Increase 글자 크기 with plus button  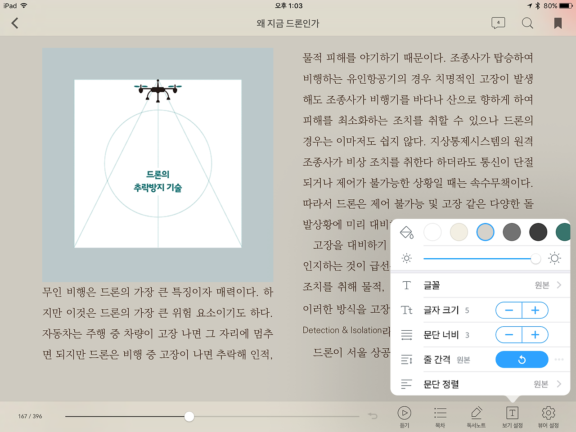(x=535, y=310)
